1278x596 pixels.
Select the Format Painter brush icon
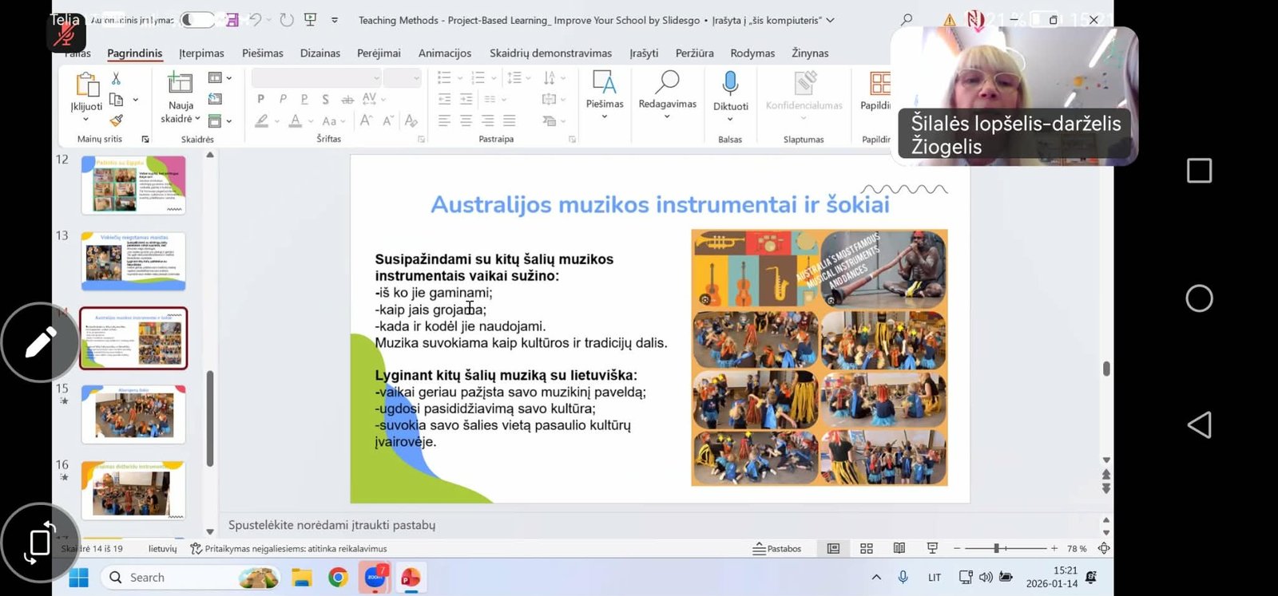click(117, 120)
